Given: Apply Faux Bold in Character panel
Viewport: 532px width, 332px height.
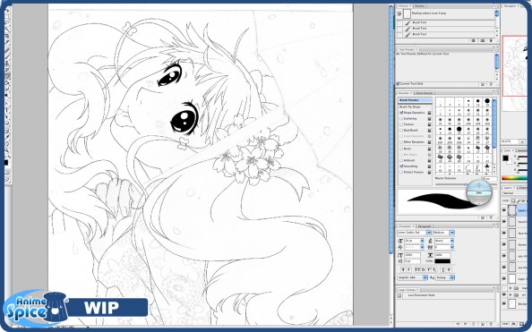Looking at the screenshot, I should click(403, 269).
